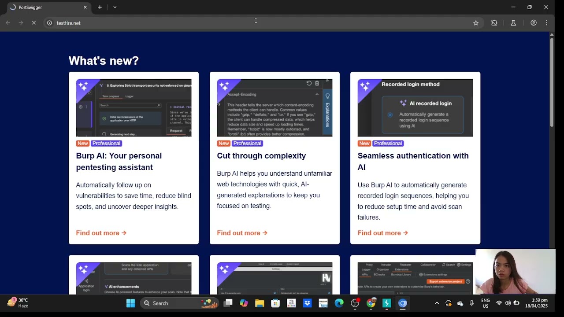Show hidden system tray icons

(x=437, y=303)
